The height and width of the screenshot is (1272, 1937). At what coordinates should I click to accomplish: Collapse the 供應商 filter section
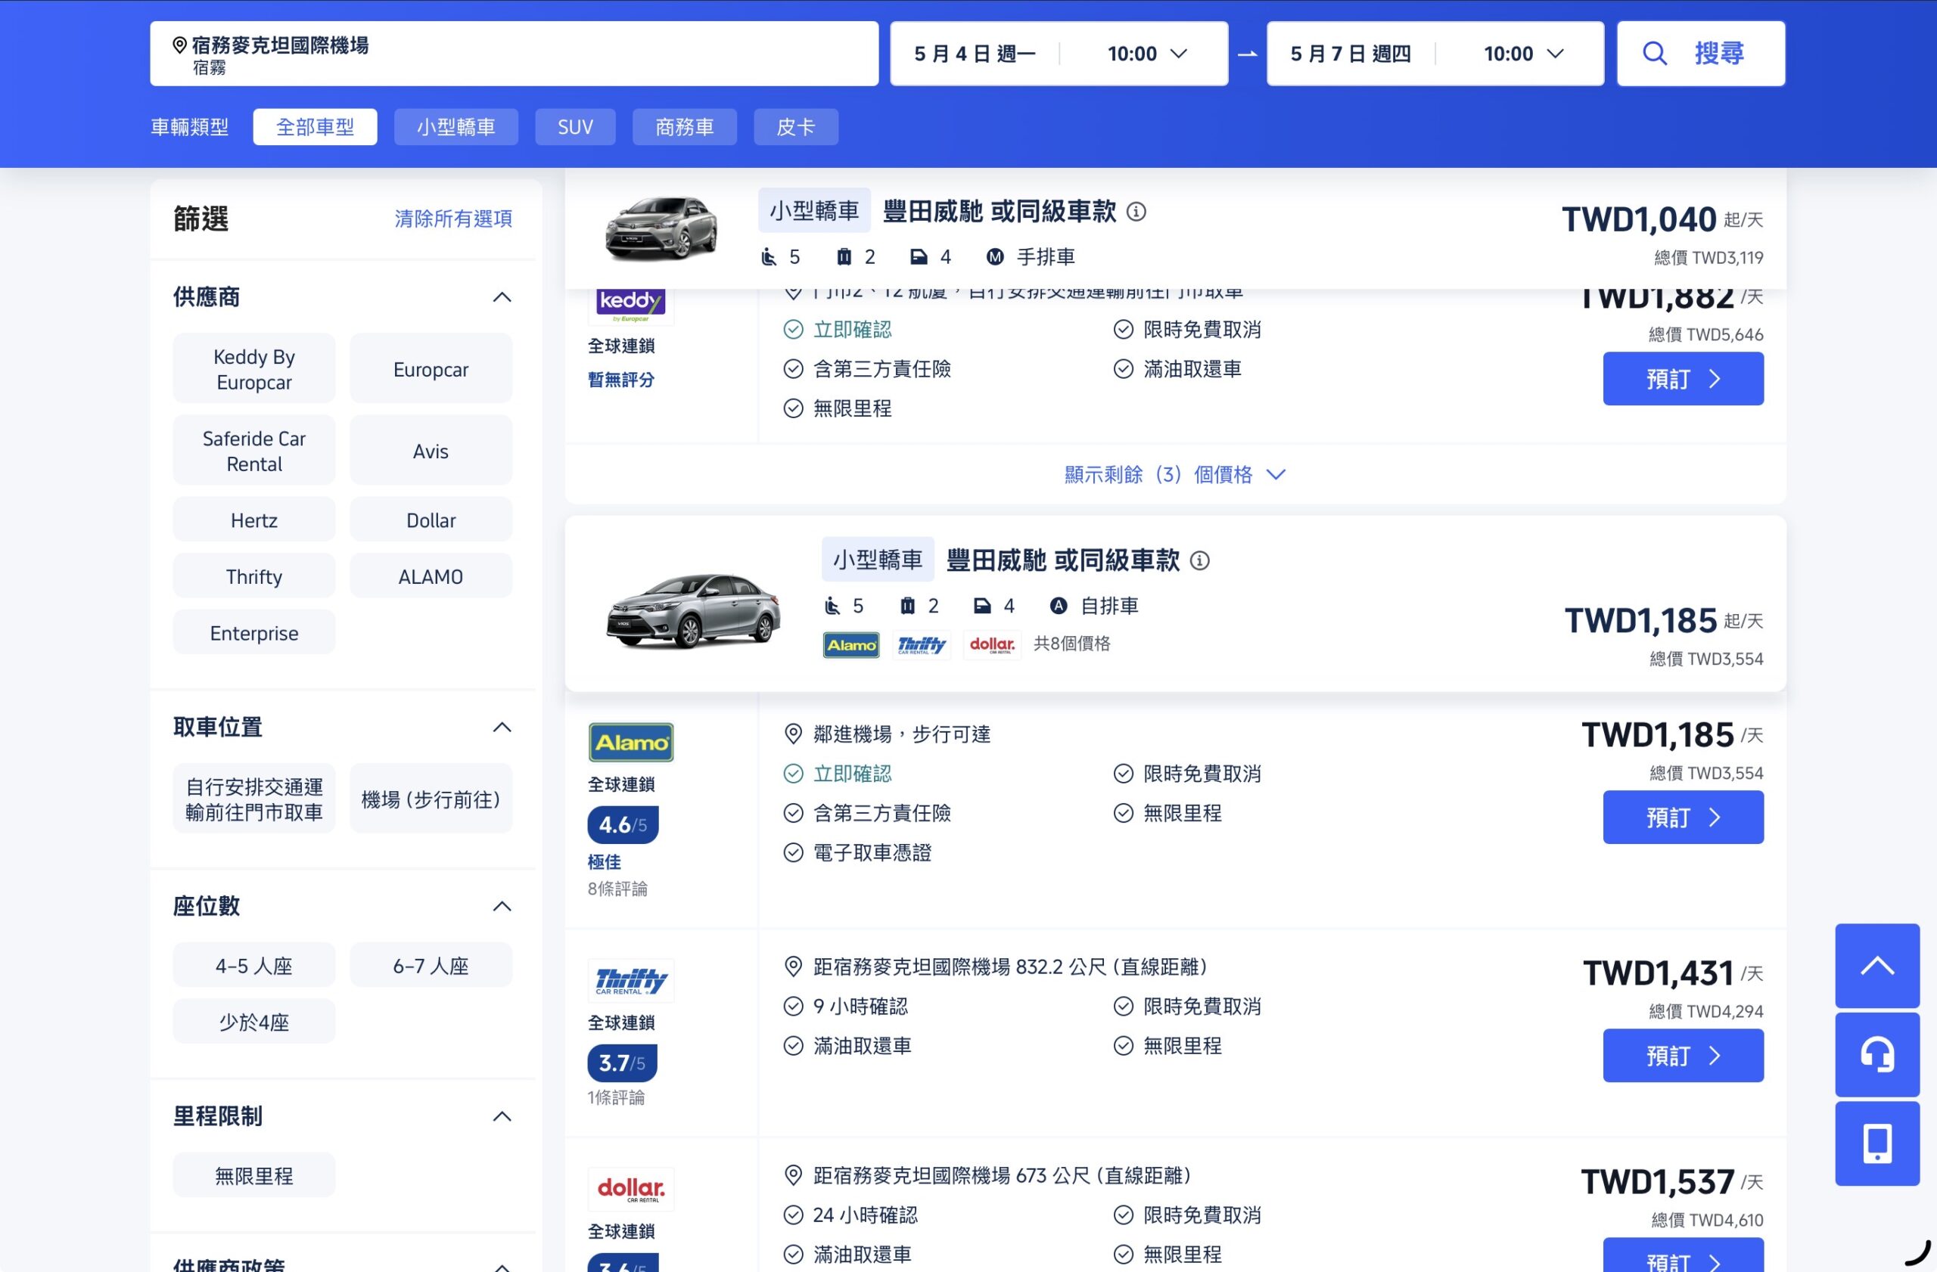(x=502, y=297)
